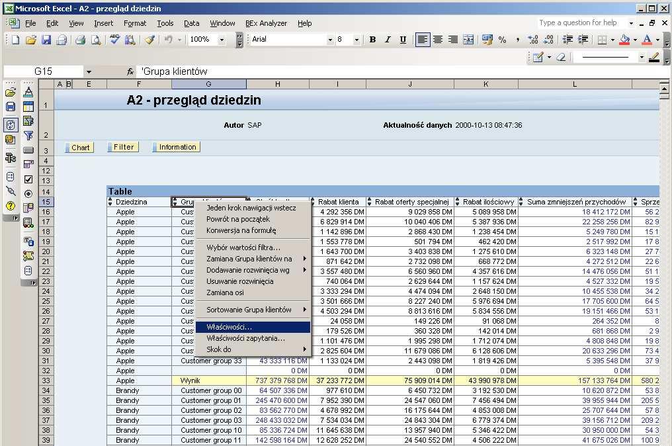
Task: Select Jeden krok nawigacji wstecz
Action: coord(253,208)
